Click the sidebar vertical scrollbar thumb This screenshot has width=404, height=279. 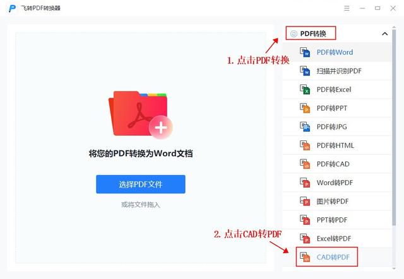(394, 127)
